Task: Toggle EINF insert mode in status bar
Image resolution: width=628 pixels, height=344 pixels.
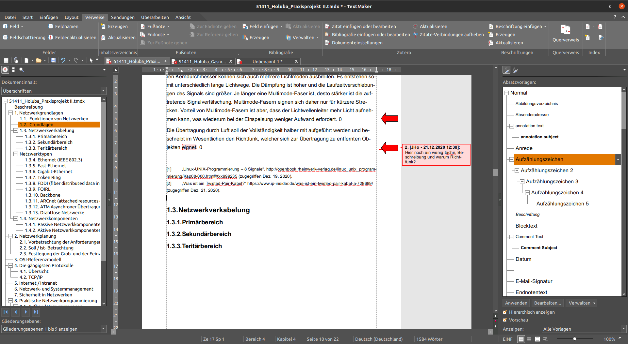Action: point(507,339)
